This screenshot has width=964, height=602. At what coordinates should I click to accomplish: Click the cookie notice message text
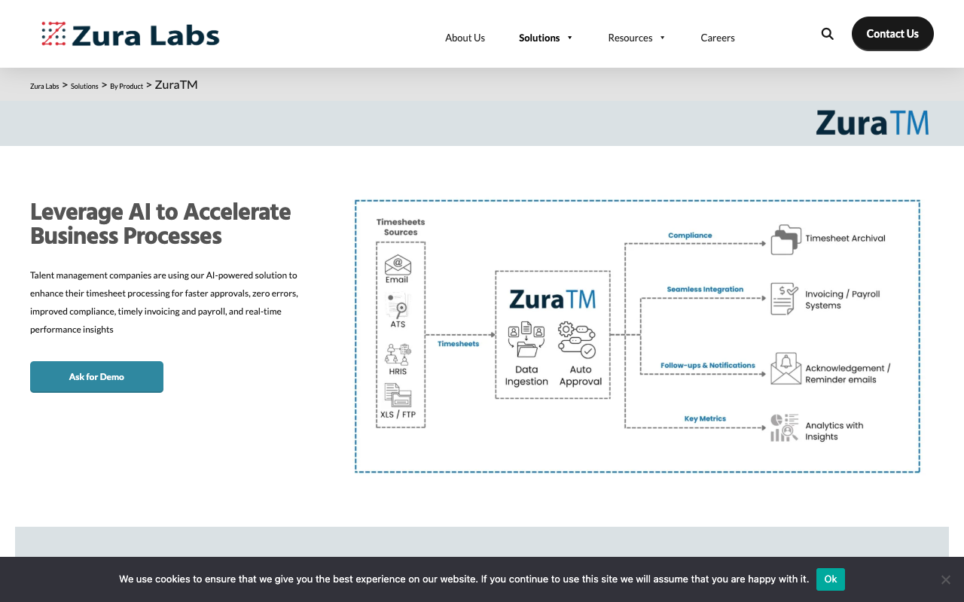[464, 579]
